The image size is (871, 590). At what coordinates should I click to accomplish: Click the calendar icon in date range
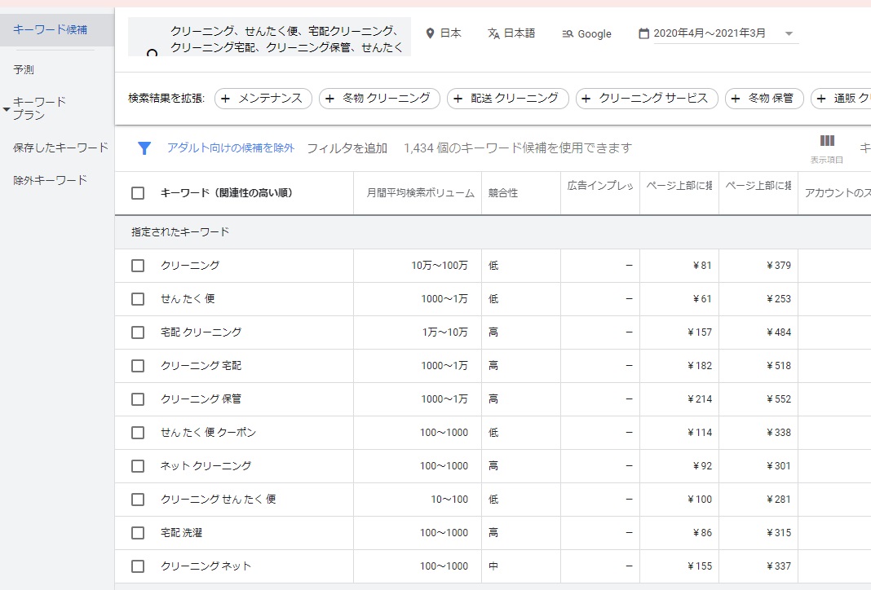point(643,33)
